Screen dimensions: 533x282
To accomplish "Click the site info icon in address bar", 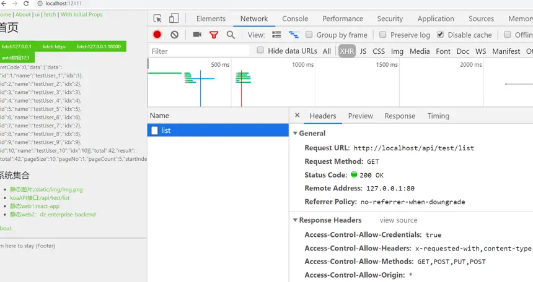I will pyautogui.click(x=40, y=3).
